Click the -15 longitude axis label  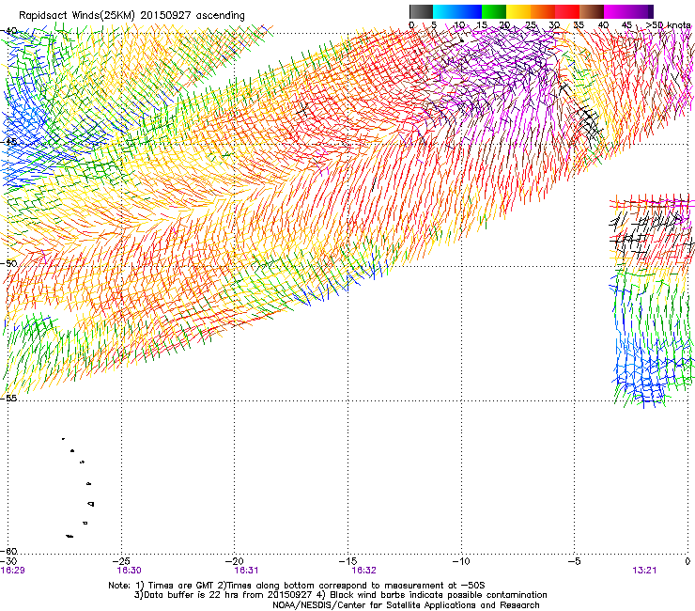pos(347,561)
